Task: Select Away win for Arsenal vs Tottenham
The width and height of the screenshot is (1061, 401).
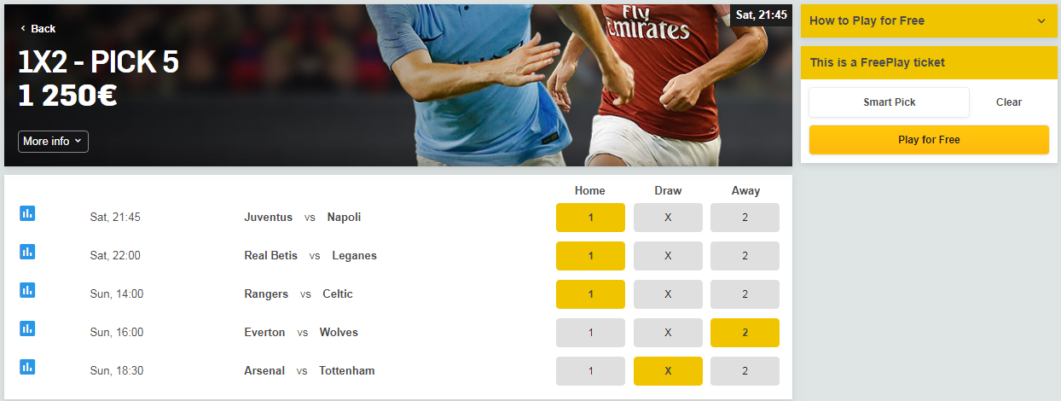Action: [x=745, y=371]
